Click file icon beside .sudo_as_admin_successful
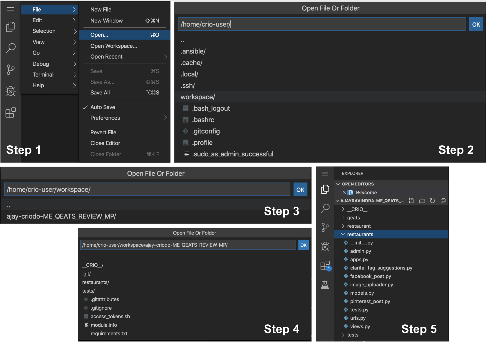The width and height of the screenshot is (486, 342). tap(186, 154)
